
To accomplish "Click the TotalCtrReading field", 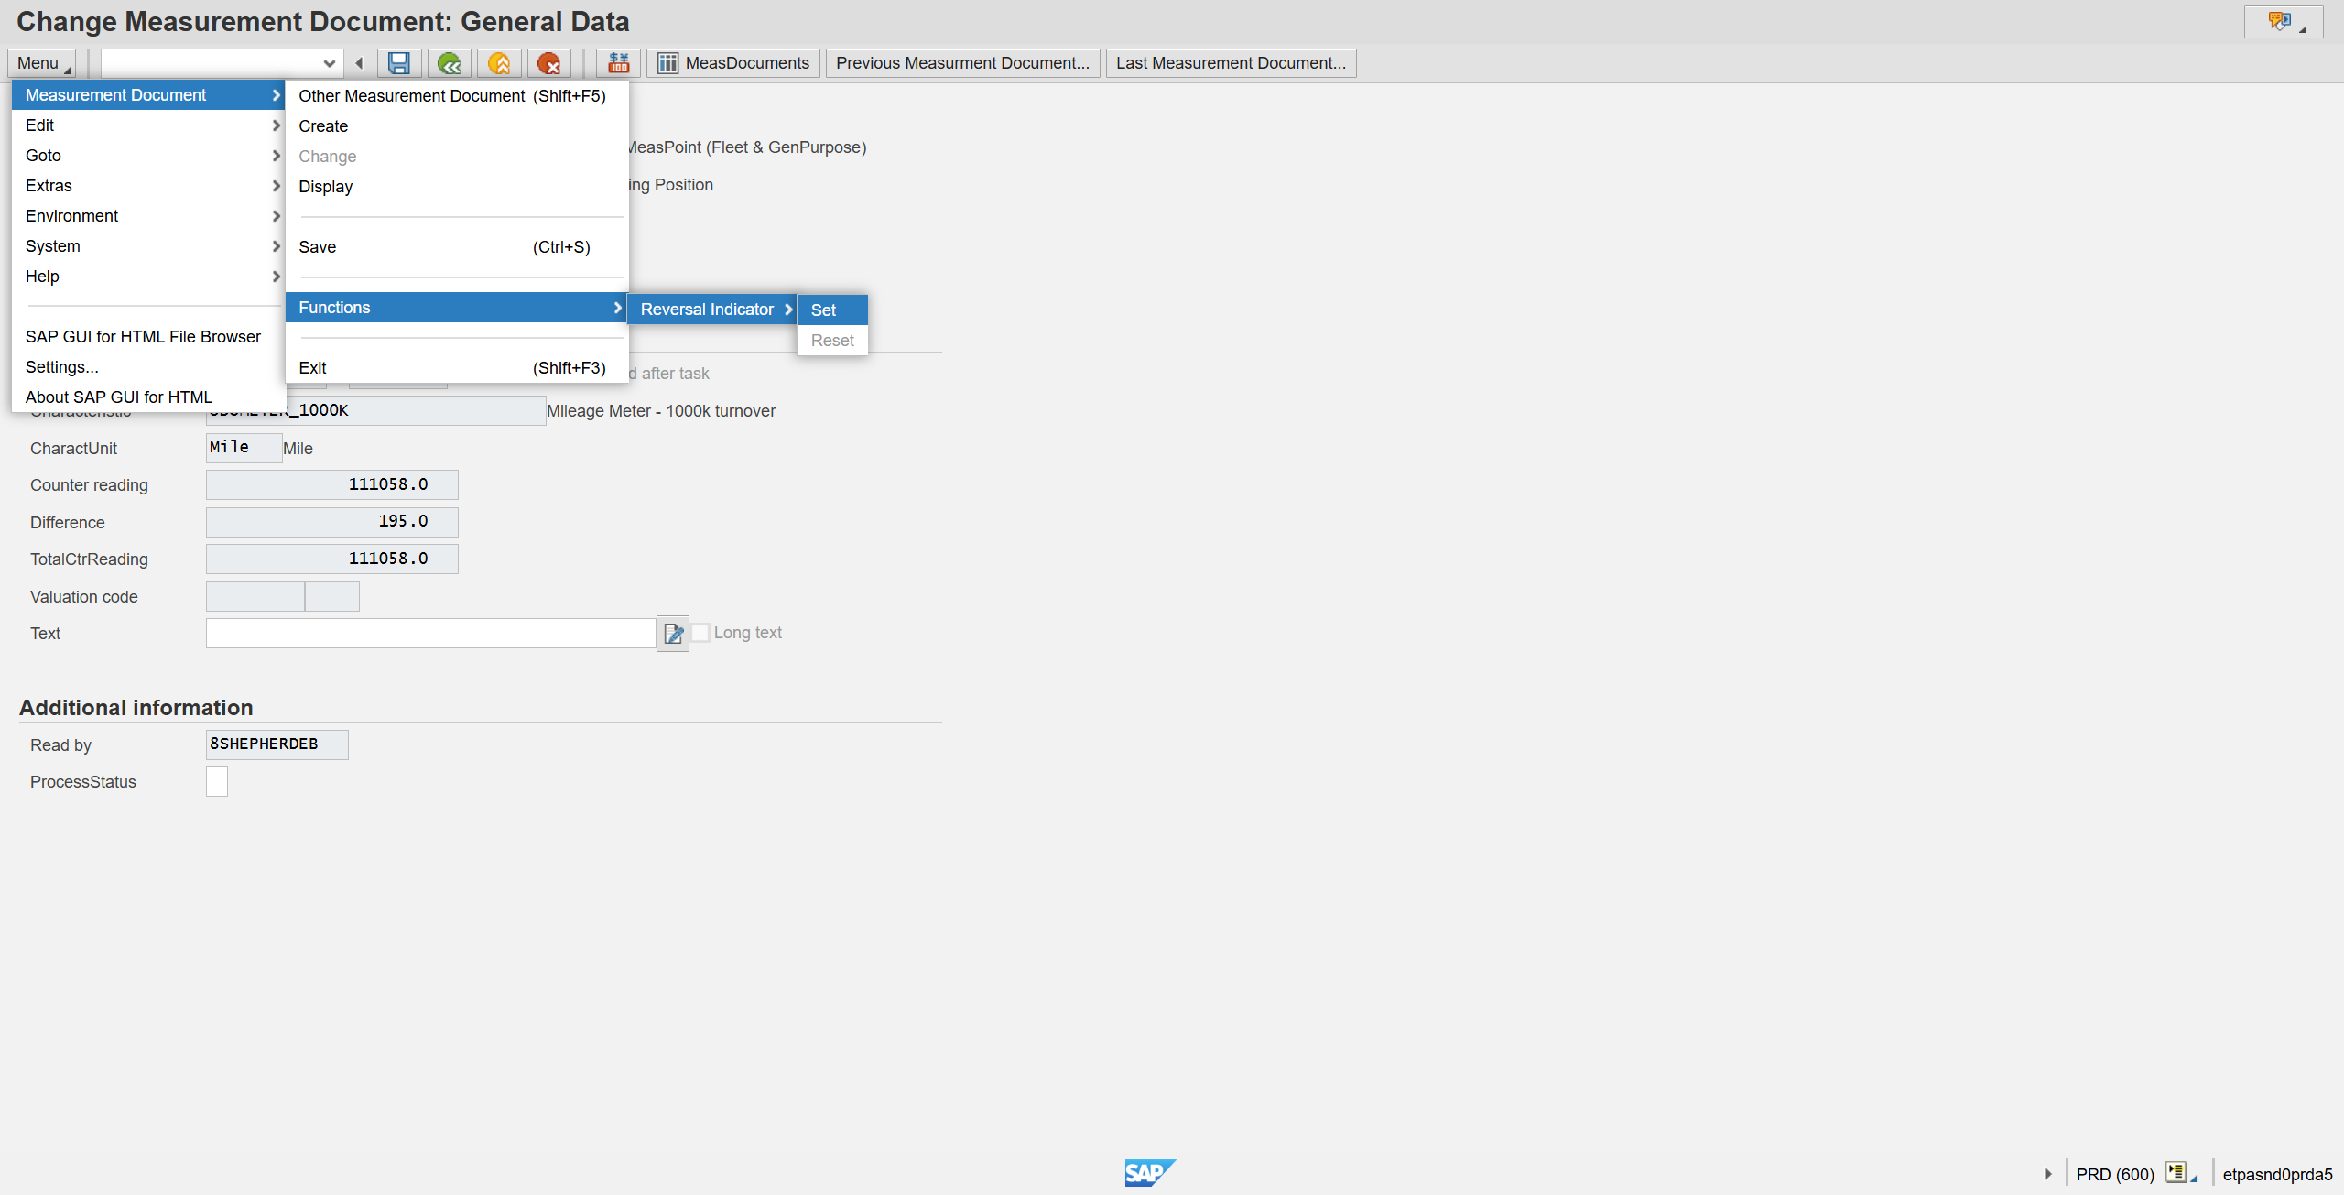I will [331, 559].
